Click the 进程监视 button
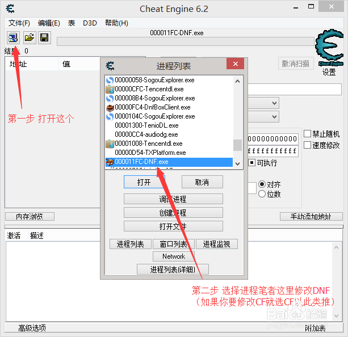Image resolution: width=348 pixels, height=337 pixels. coord(217,244)
